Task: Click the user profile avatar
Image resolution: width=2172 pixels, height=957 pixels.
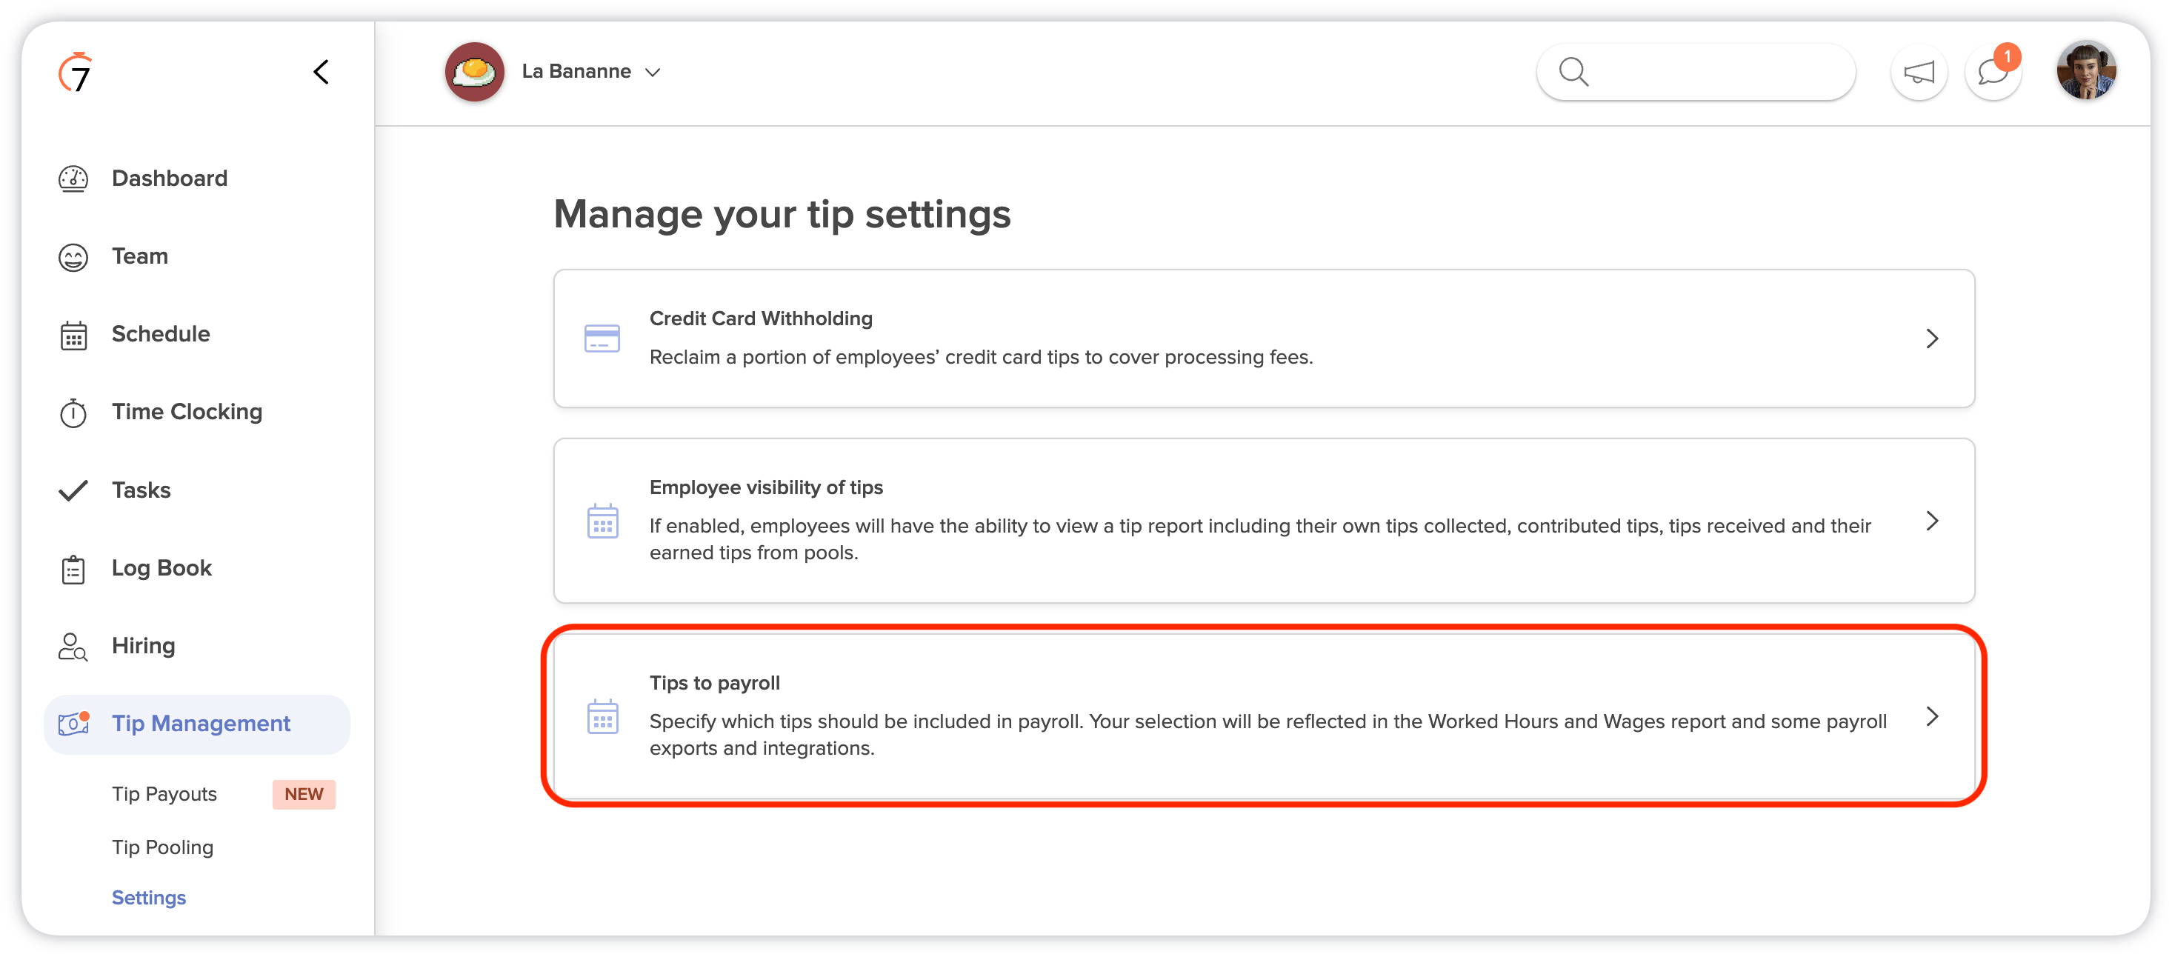Action: (x=2086, y=71)
